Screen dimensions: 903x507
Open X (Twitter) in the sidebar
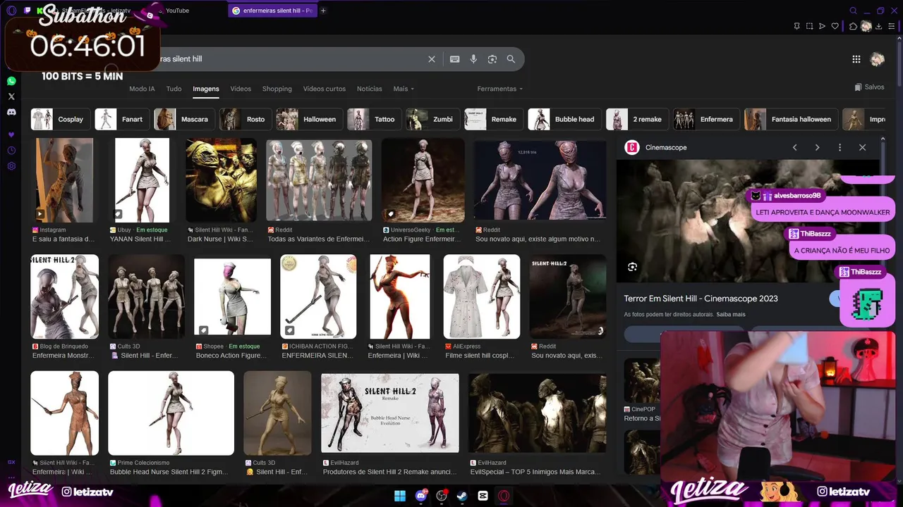pyautogui.click(x=11, y=96)
